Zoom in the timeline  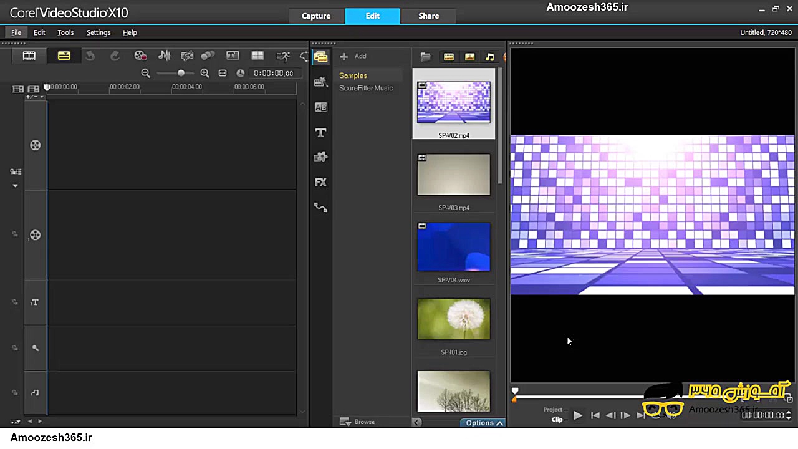click(x=204, y=73)
